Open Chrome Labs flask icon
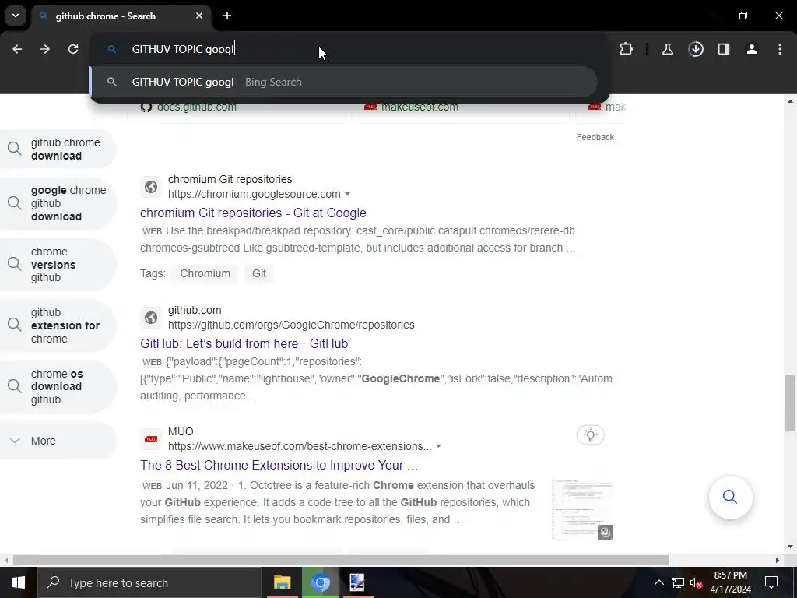The image size is (797, 598). [x=667, y=49]
